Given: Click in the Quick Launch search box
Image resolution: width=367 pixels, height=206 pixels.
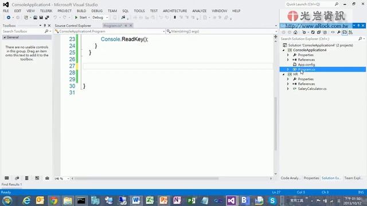Looking at the screenshot, I should point(310,4).
